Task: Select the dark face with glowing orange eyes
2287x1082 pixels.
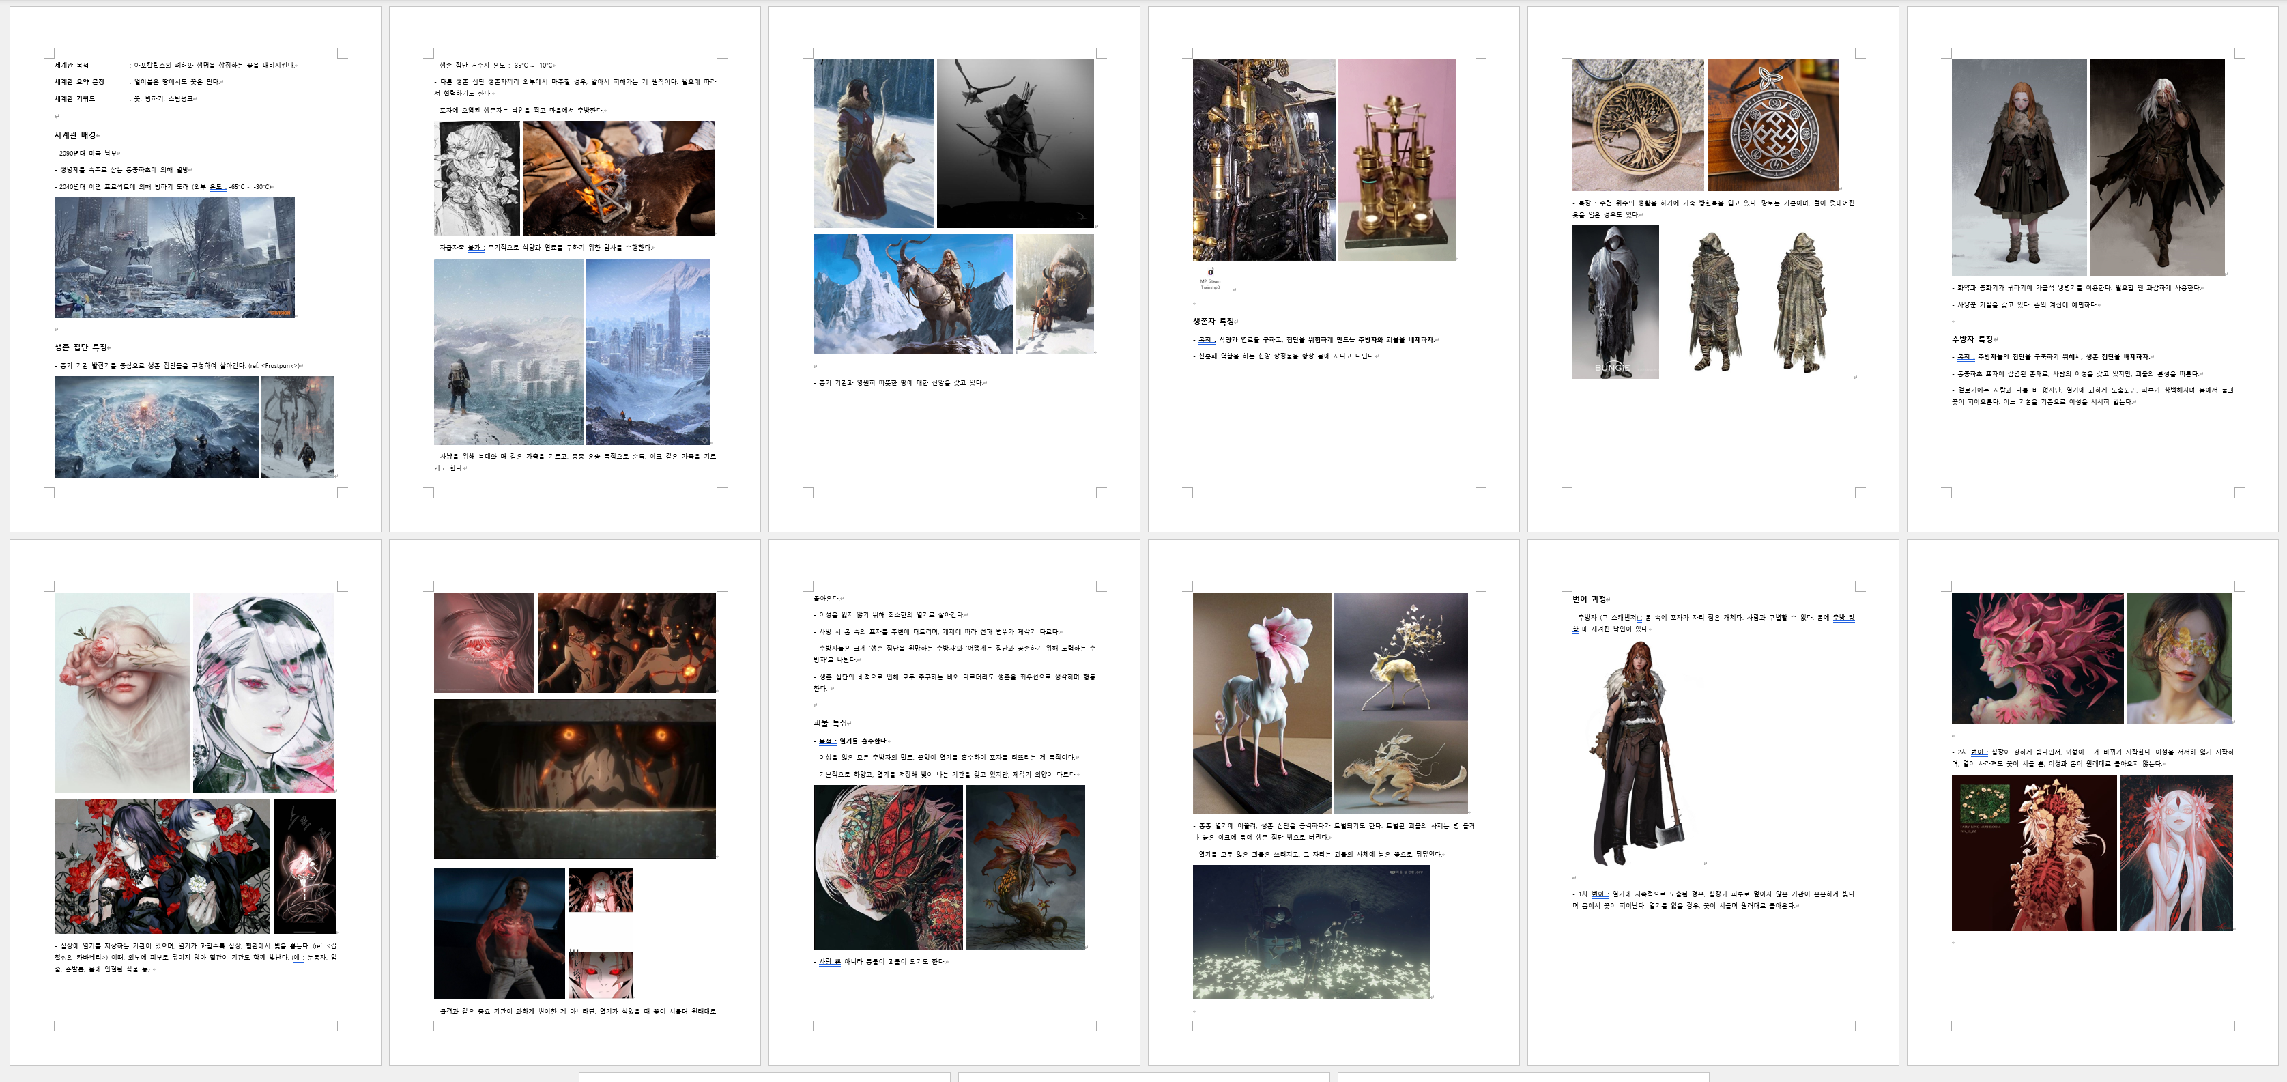Action: click(x=575, y=778)
